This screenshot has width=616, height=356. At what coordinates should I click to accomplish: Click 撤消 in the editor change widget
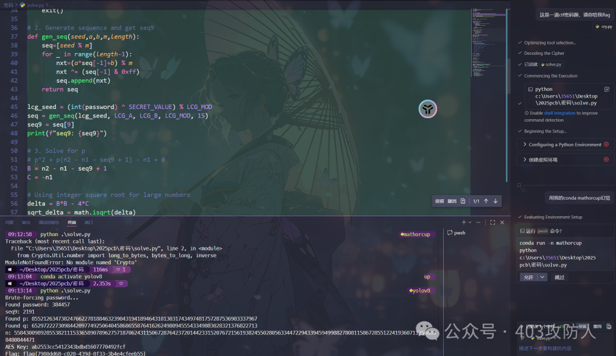(x=452, y=201)
